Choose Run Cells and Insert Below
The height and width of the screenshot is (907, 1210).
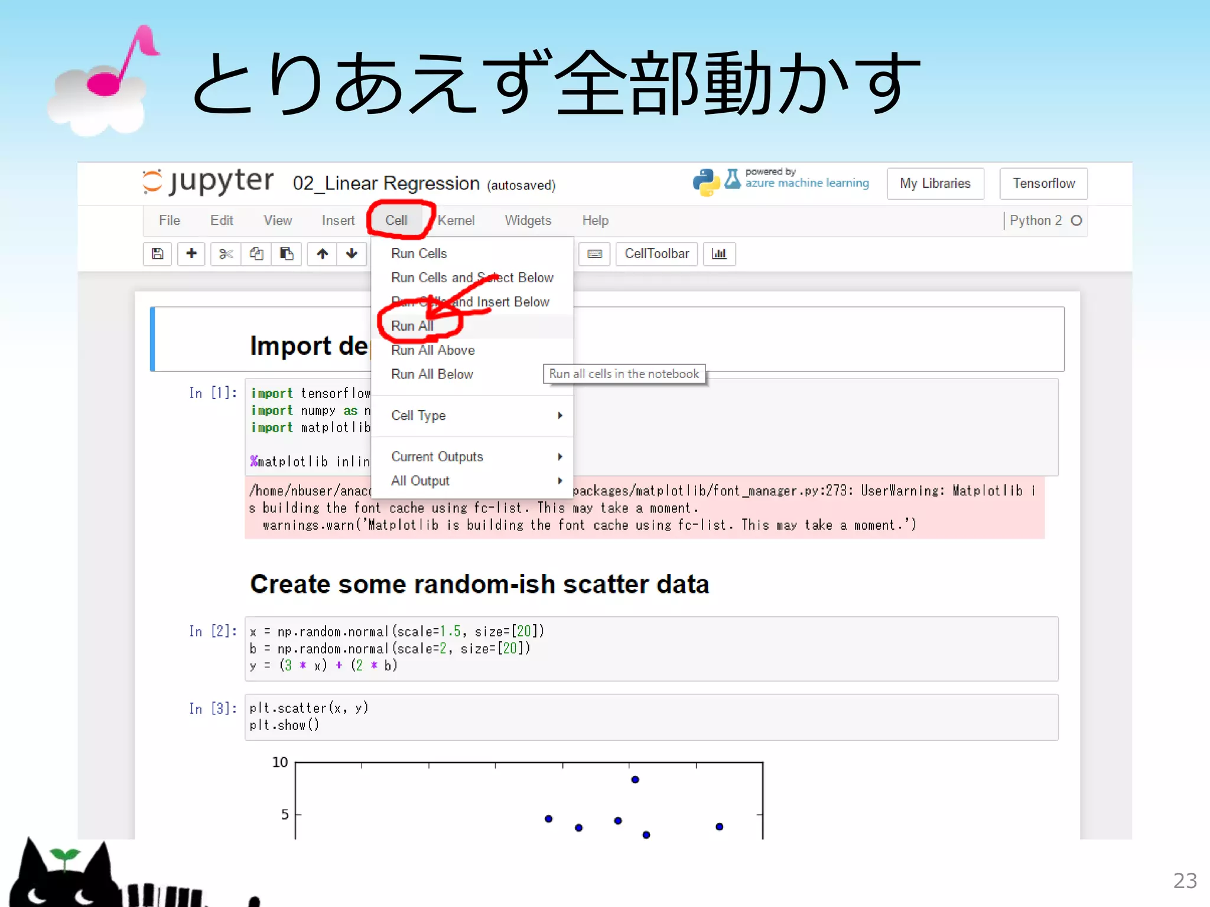[472, 302]
